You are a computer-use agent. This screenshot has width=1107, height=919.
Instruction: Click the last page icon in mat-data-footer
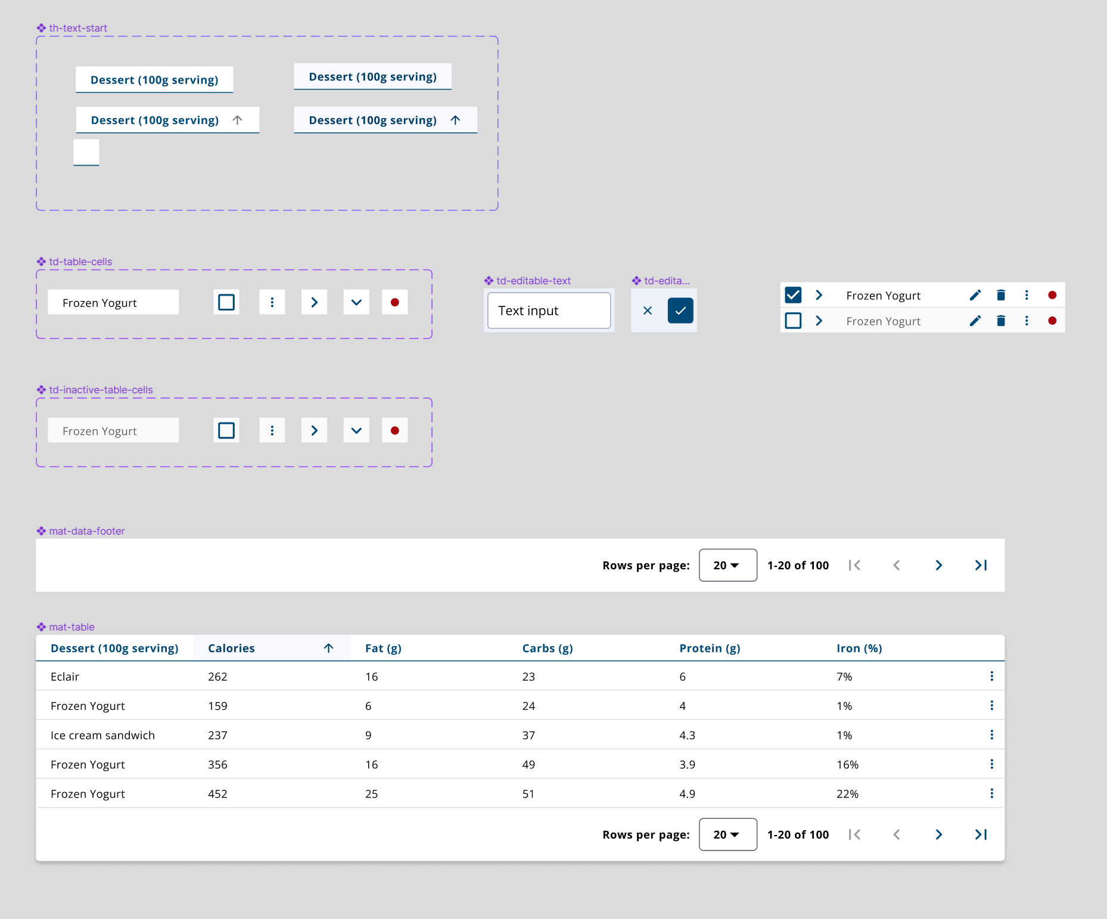981,565
